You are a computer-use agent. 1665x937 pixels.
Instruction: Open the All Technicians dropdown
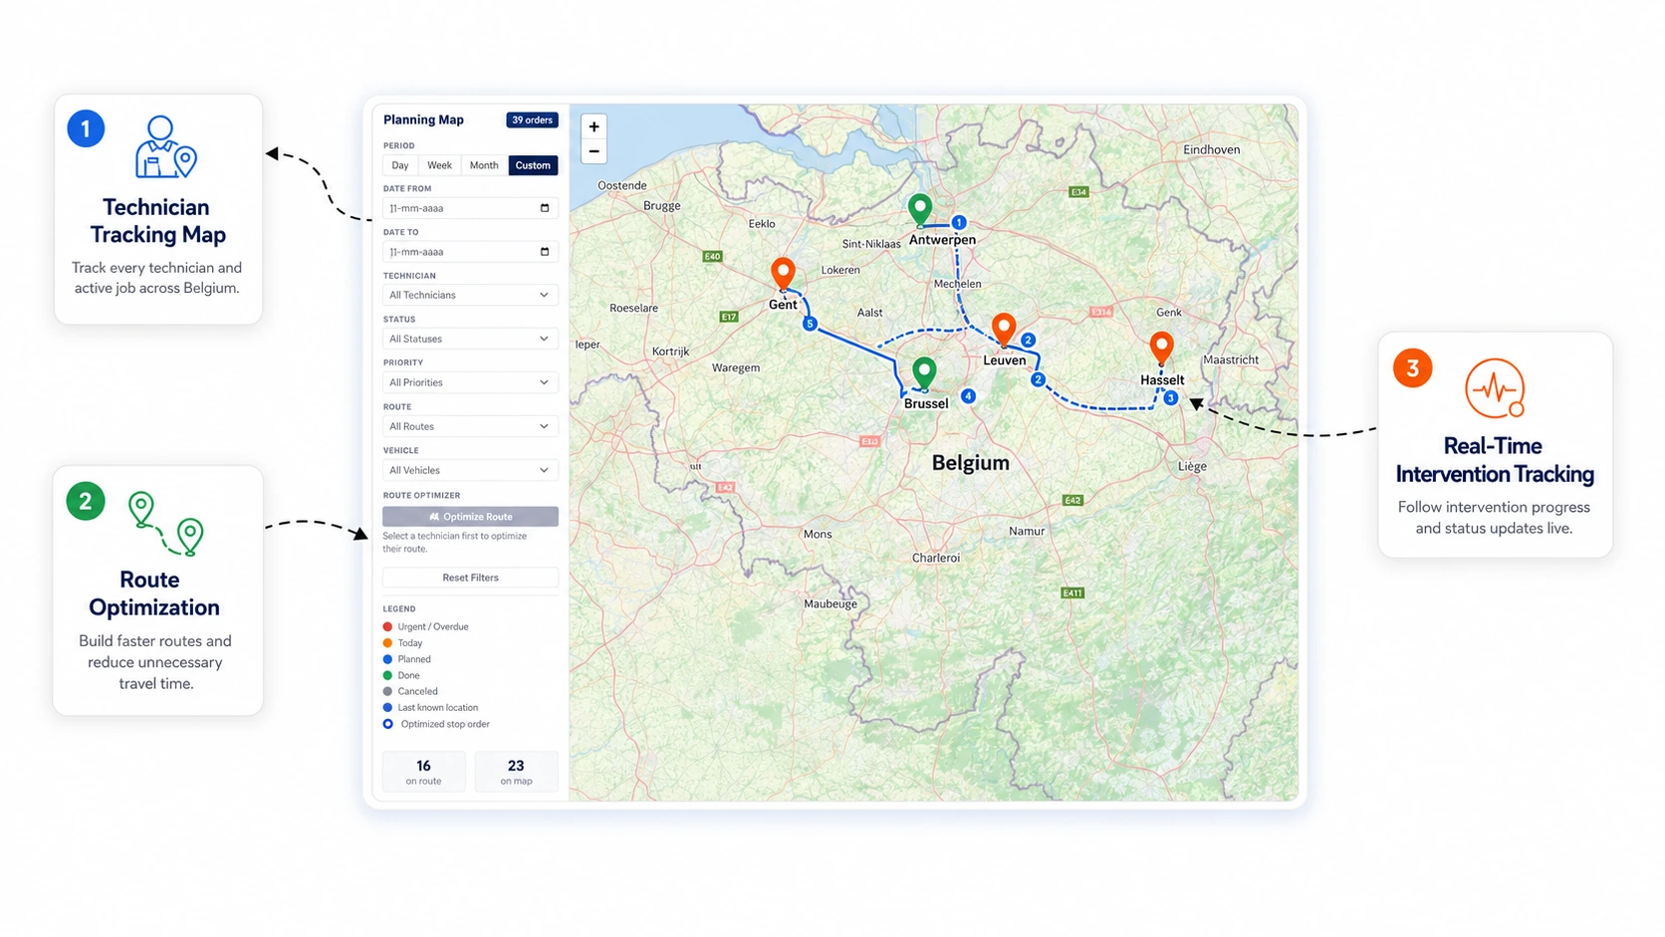(470, 295)
